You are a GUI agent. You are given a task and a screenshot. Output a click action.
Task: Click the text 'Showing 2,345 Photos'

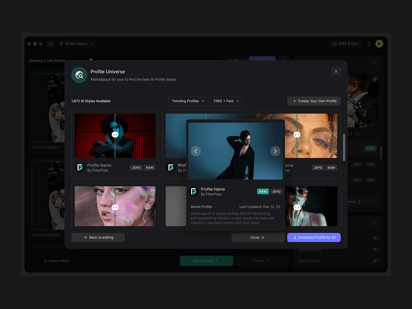[47, 61]
